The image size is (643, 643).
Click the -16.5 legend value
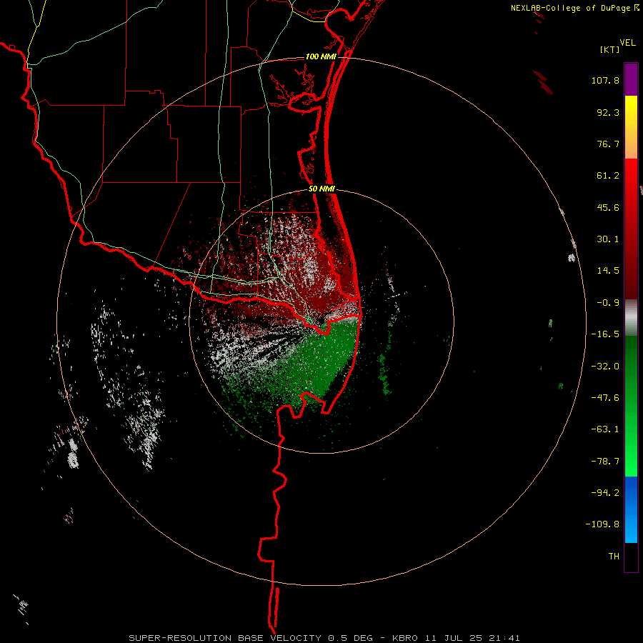(605, 334)
